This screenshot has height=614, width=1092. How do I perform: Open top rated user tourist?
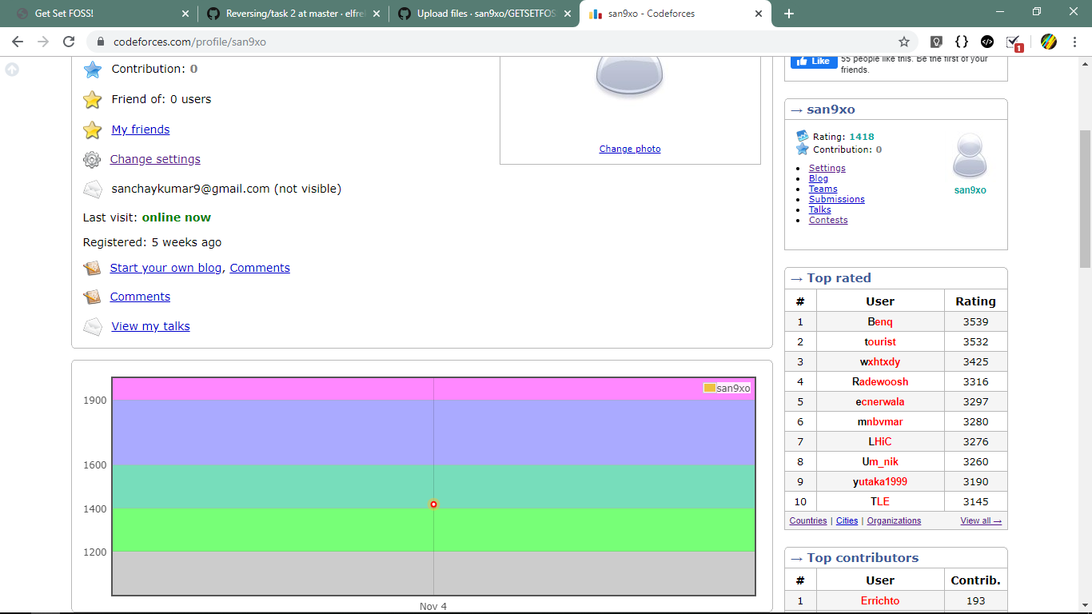click(880, 341)
